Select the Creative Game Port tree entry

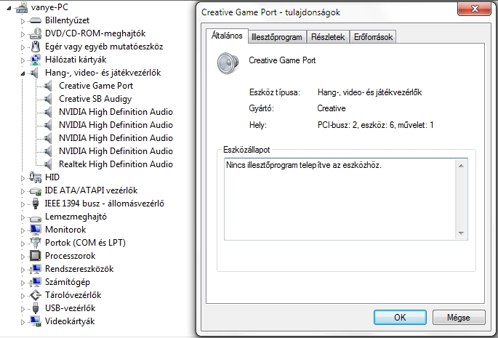tap(96, 86)
